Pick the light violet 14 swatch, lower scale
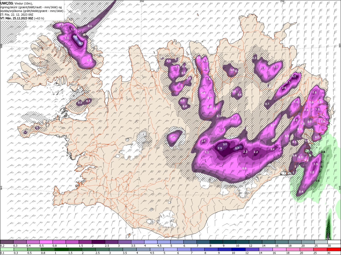341x255 pixels. point(265,249)
